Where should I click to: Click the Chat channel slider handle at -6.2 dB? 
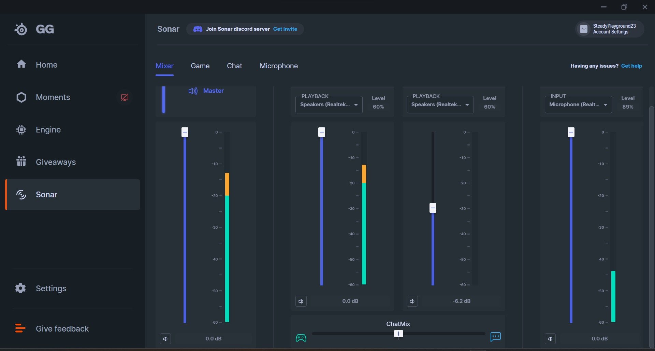[433, 208]
